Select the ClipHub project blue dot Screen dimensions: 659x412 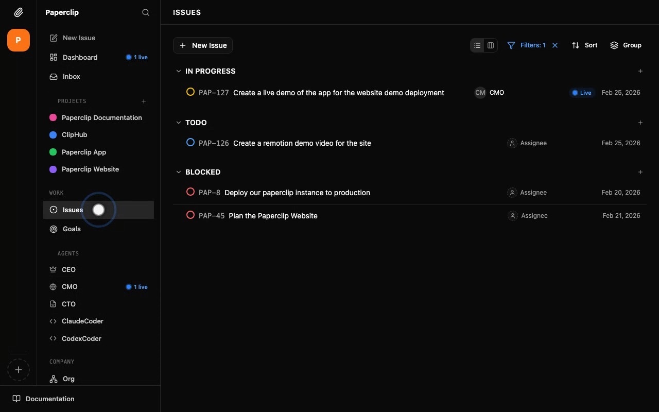pyautogui.click(x=53, y=135)
